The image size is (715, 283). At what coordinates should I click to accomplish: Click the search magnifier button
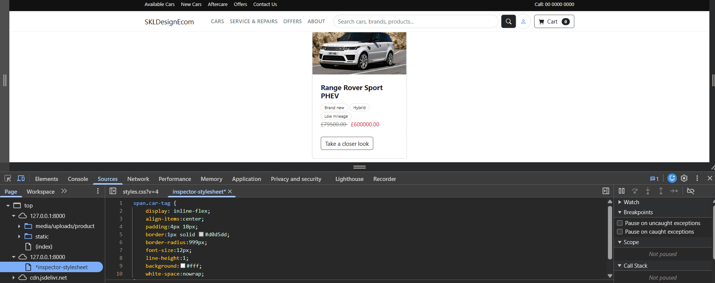(x=508, y=21)
